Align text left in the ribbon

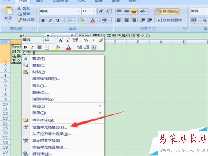click(x=119, y=20)
